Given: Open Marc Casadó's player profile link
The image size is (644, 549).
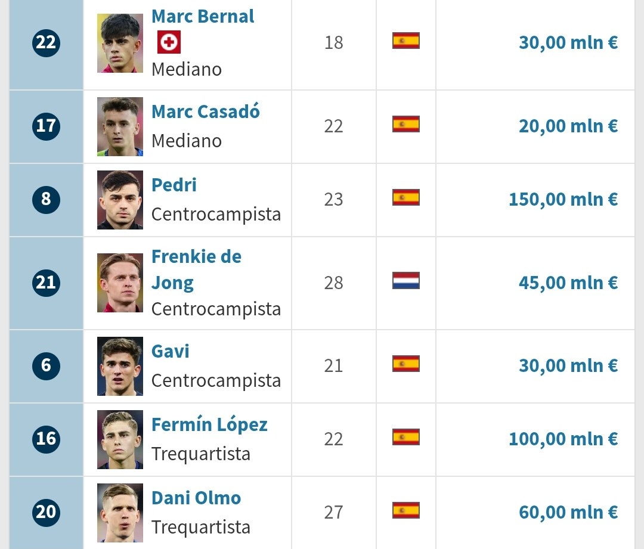Looking at the screenshot, I should coord(205,112).
